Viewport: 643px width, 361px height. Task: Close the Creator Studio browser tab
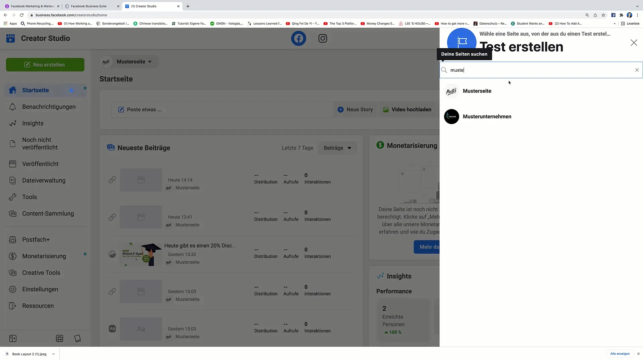pos(178,6)
